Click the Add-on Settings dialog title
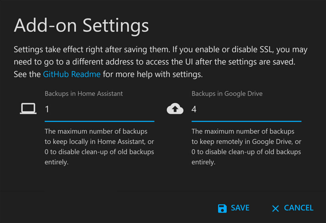 coord(81,25)
